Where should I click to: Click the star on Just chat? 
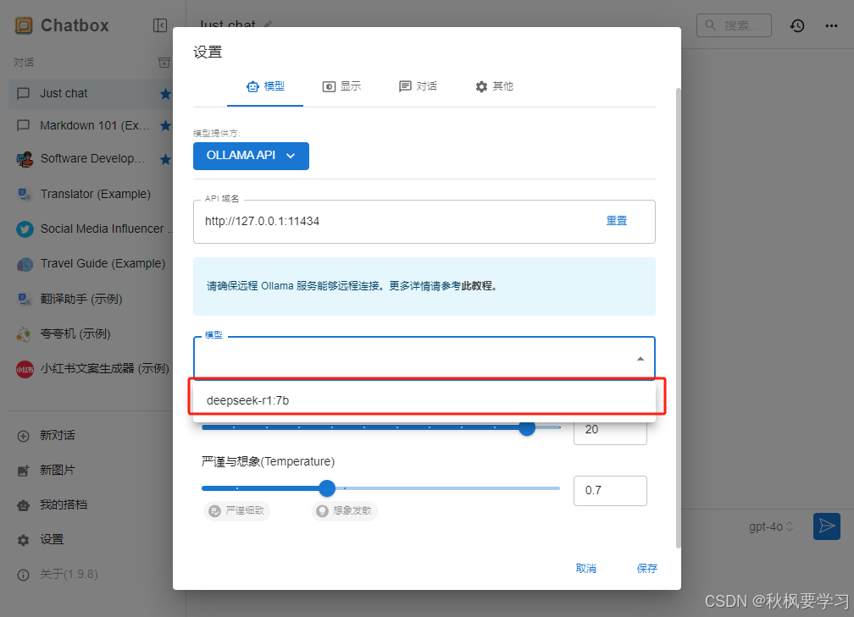[165, 94]
